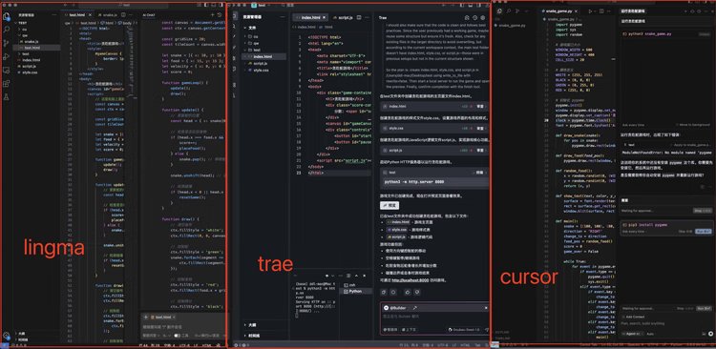This screenshot has height=349, width=716.
Task: Open source control icon in cursor sidebar
Action: [x=517, y=10]
